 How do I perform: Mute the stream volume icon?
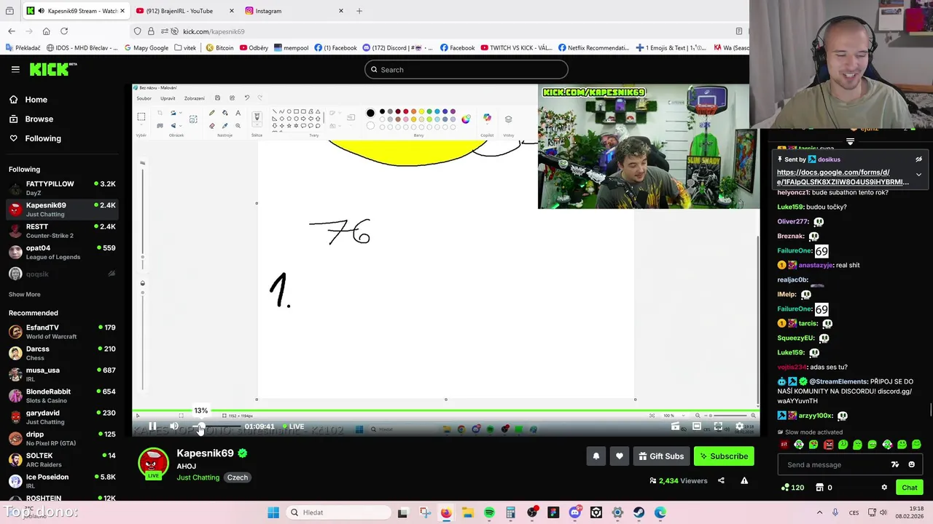click(174, 426)
